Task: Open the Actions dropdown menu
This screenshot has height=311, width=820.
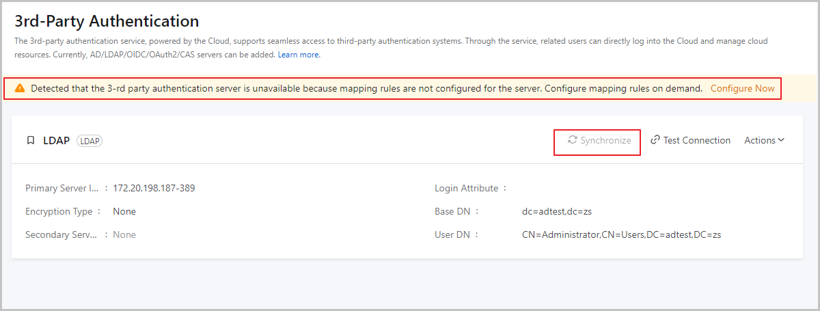Action: [759, 140]
